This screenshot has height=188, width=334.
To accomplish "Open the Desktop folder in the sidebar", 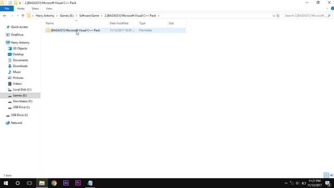I will (18, 54).
